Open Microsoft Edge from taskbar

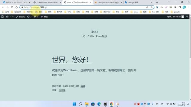(99, 104)
